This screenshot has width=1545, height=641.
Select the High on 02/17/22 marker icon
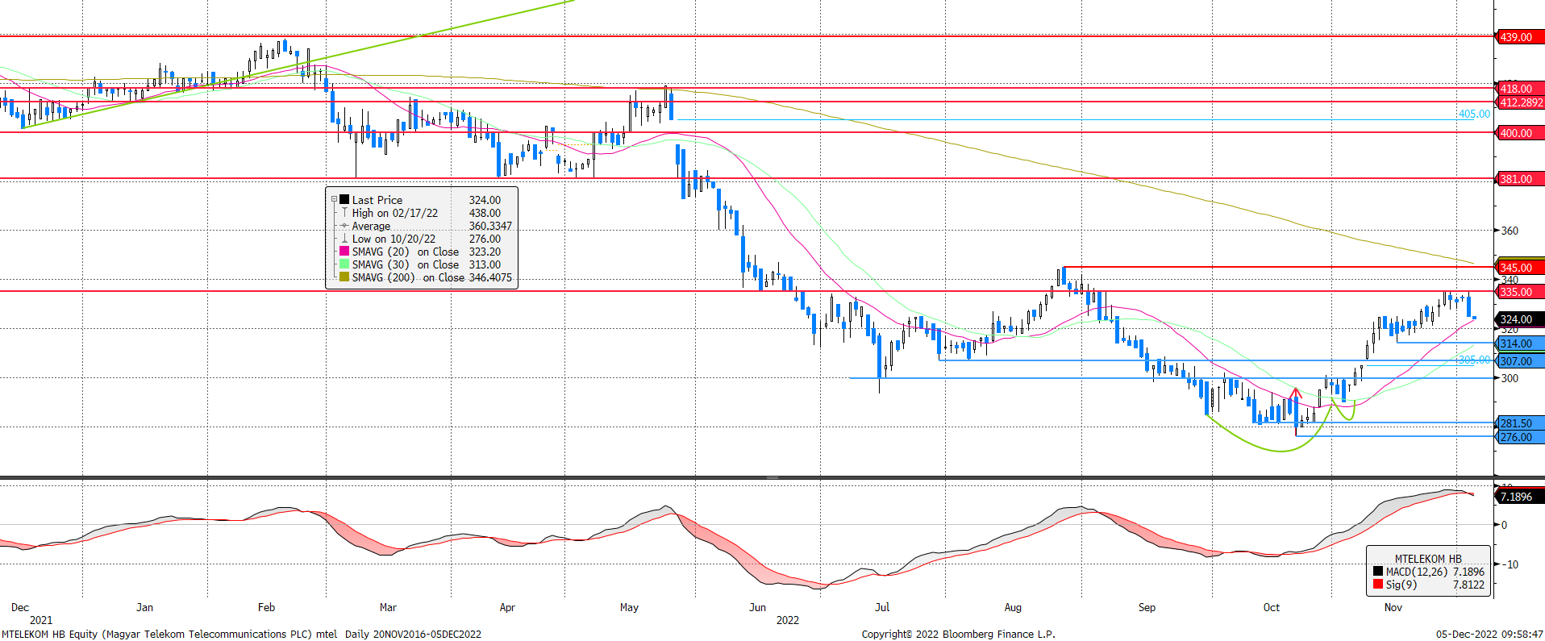click(x=344, y=213)
